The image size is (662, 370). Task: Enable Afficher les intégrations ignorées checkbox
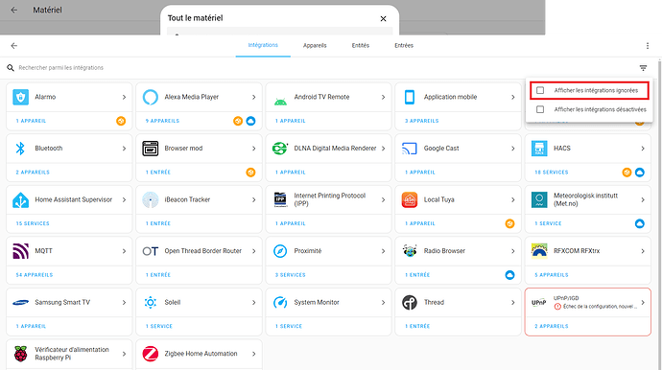(540, 90)
